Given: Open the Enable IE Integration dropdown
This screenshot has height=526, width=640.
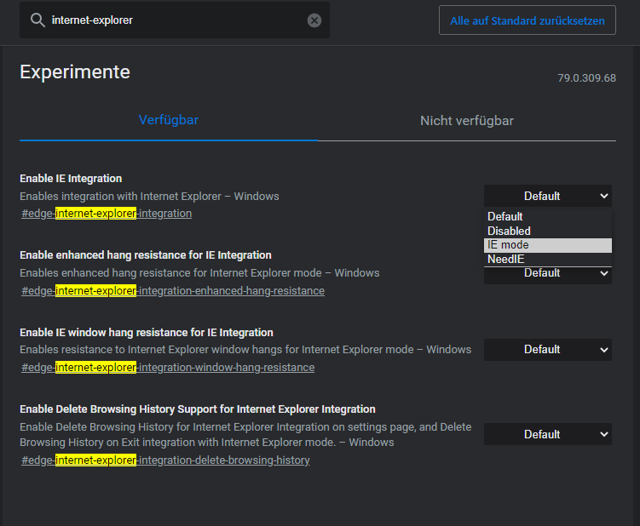Looking at the screenshot, I should pyautogui.click(x=547, y=196).
